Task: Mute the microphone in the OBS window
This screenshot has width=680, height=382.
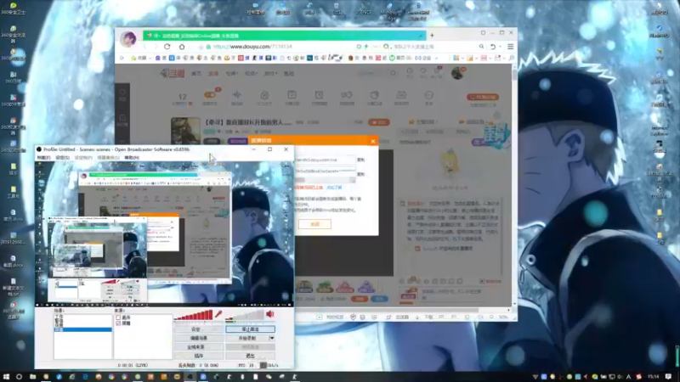Action: tap(218, 314)
